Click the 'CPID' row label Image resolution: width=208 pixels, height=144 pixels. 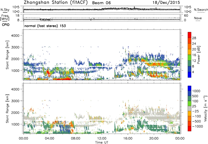(6, 25)
